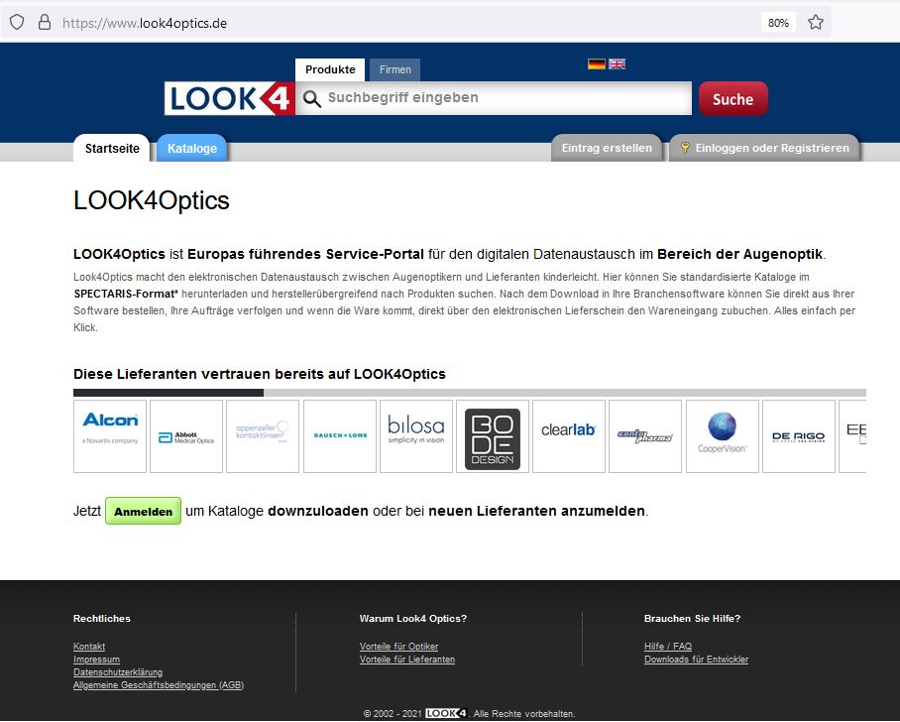Click the Rechtliches footer heading

tap(102, 619)
